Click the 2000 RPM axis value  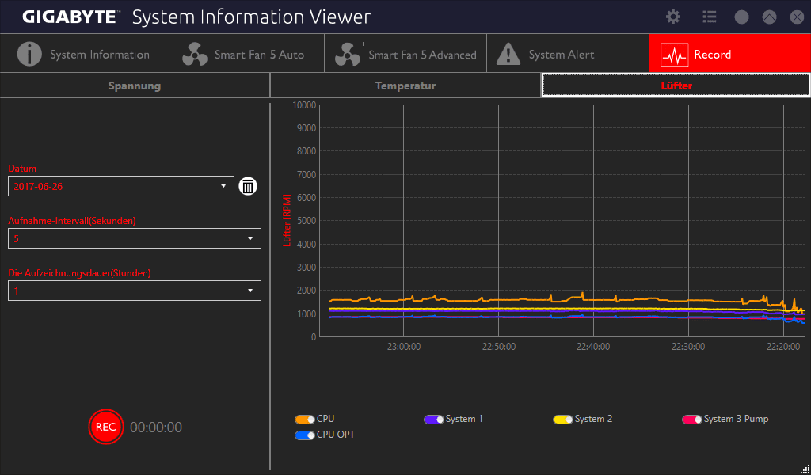tap(307, 291)
